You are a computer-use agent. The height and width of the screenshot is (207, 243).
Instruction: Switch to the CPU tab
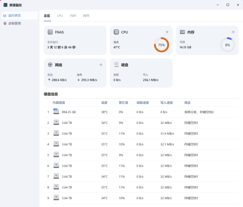tap(60, 16)
